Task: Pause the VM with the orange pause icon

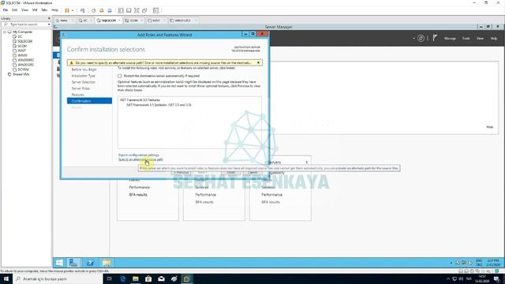Action: click(67, 10)
